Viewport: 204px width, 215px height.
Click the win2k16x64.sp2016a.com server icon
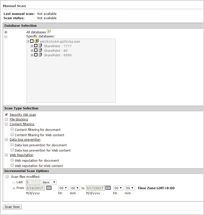pos(36,41)
